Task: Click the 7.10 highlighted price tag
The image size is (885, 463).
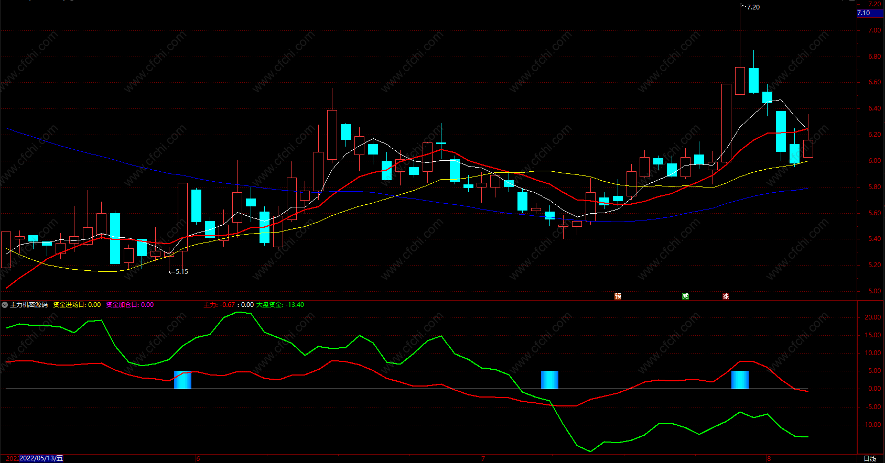Action: (870, 13)
